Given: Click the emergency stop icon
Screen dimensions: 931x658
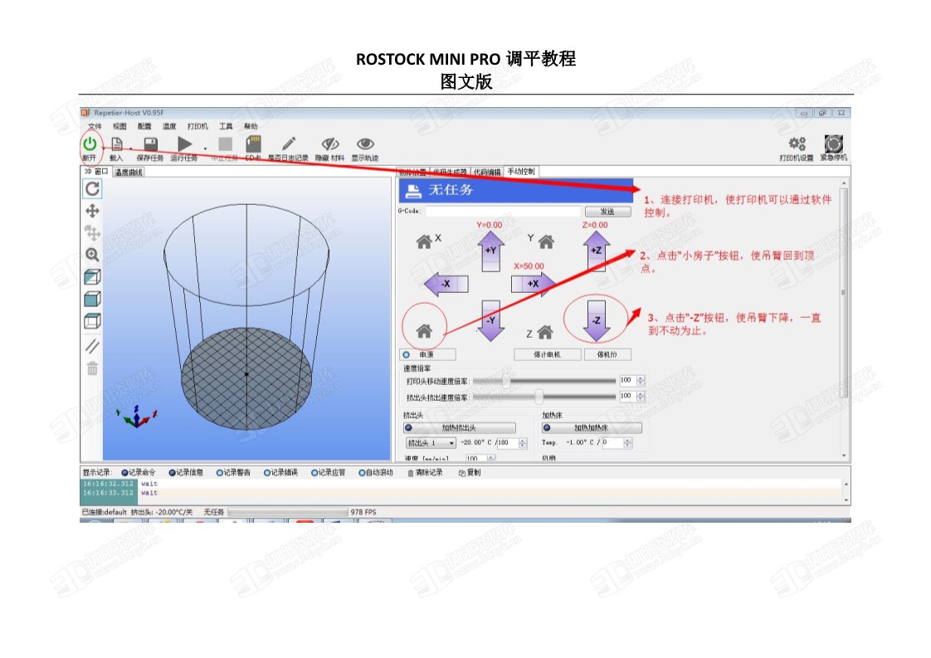Looking at the screenshot, I should [833, 144].
